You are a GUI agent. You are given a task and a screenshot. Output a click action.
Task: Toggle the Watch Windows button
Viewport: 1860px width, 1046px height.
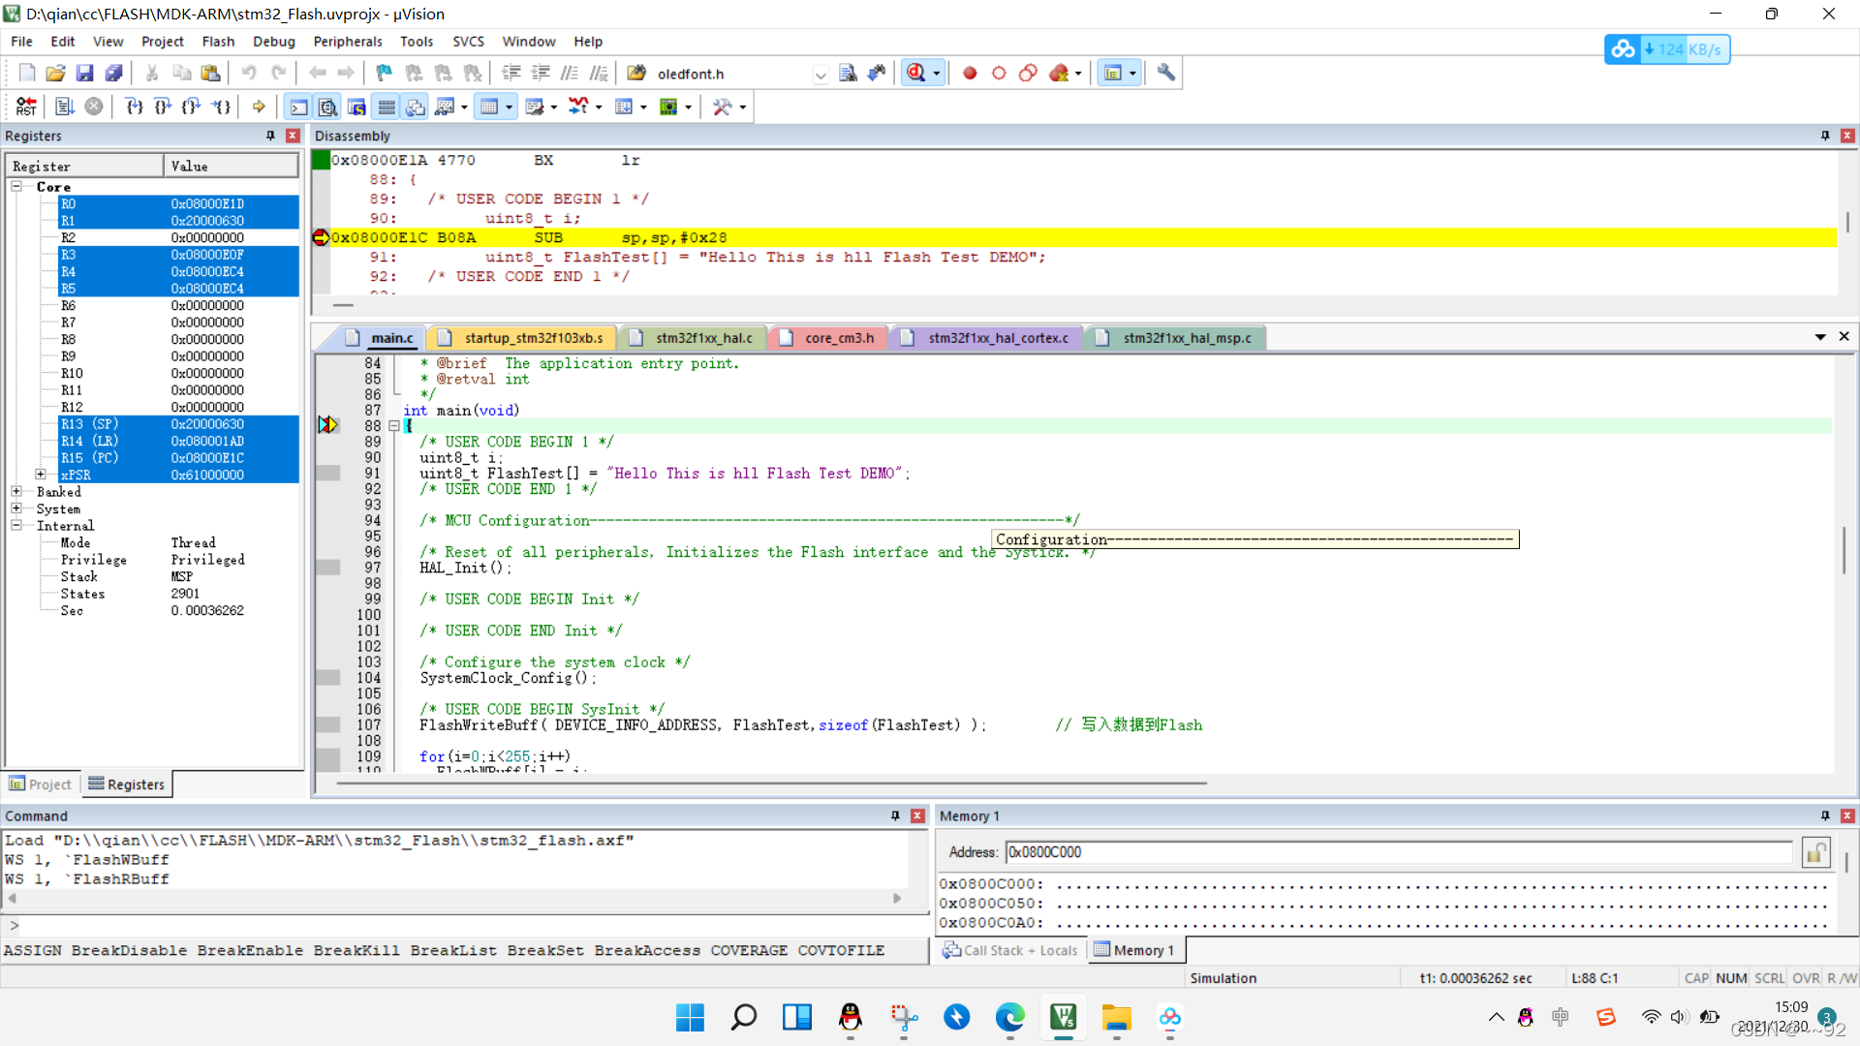[x=445, y=107]
